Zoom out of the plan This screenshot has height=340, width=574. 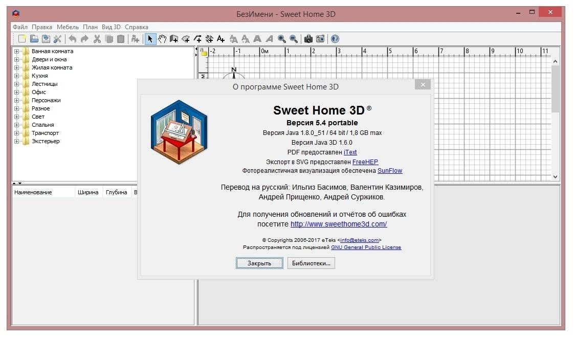[x=294, y=39]
